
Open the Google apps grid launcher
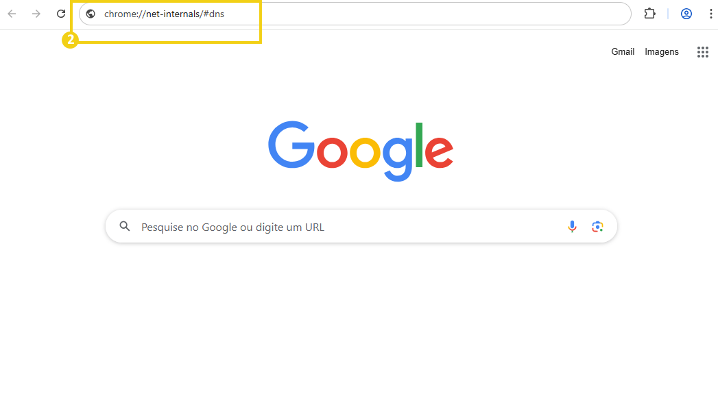click(702, 51)
